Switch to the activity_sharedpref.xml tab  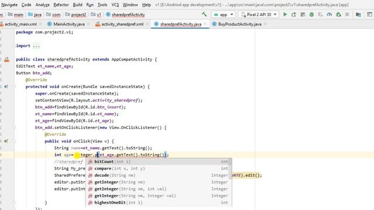[122, 24]
